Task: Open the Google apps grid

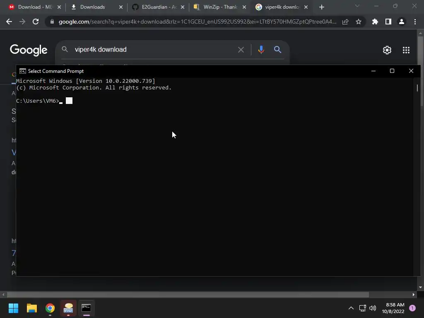Action: coord(406,50)
